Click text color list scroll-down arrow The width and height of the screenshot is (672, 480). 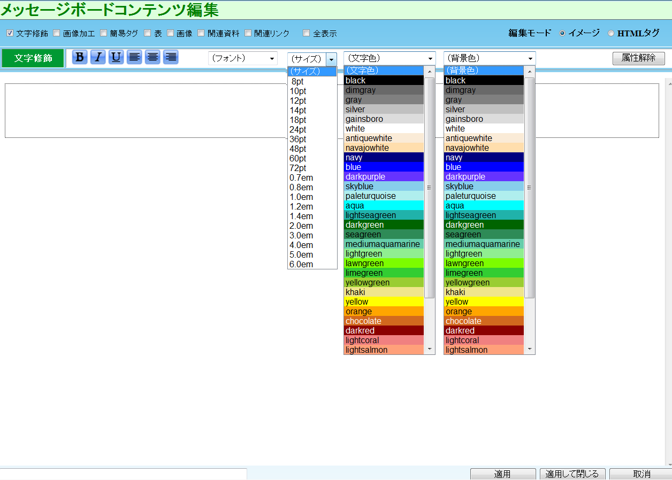tap(429, 349)
